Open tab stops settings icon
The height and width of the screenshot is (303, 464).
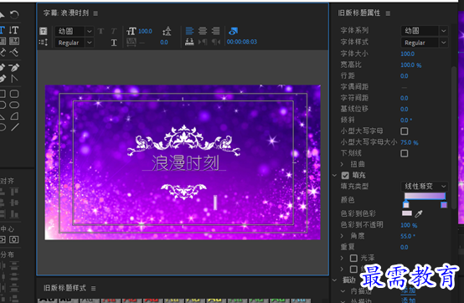(x=189, y=42)
